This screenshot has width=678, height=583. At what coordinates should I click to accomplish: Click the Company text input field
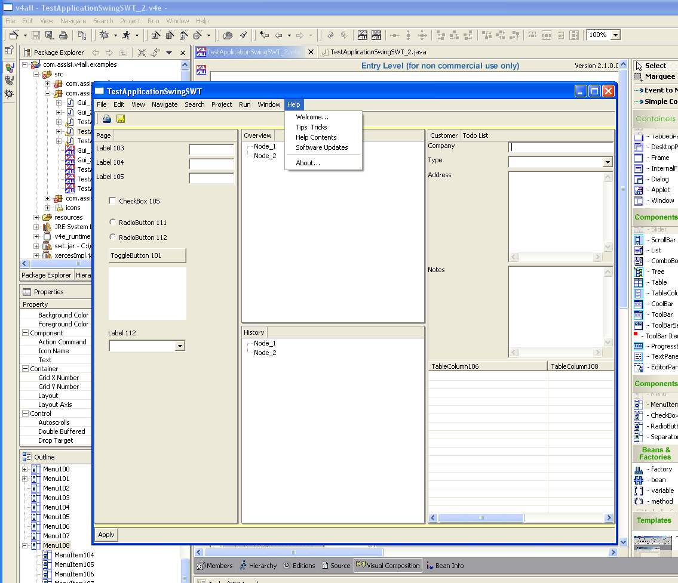560,147
